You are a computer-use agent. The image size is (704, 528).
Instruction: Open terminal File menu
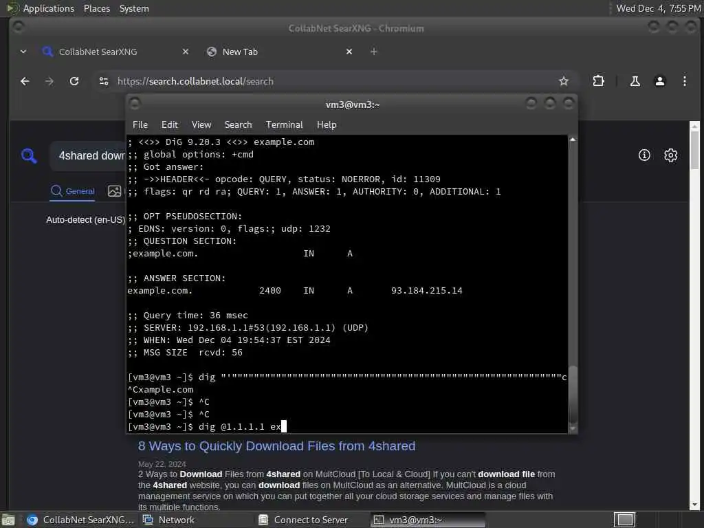pyautogui.click(x=140, y=125)
